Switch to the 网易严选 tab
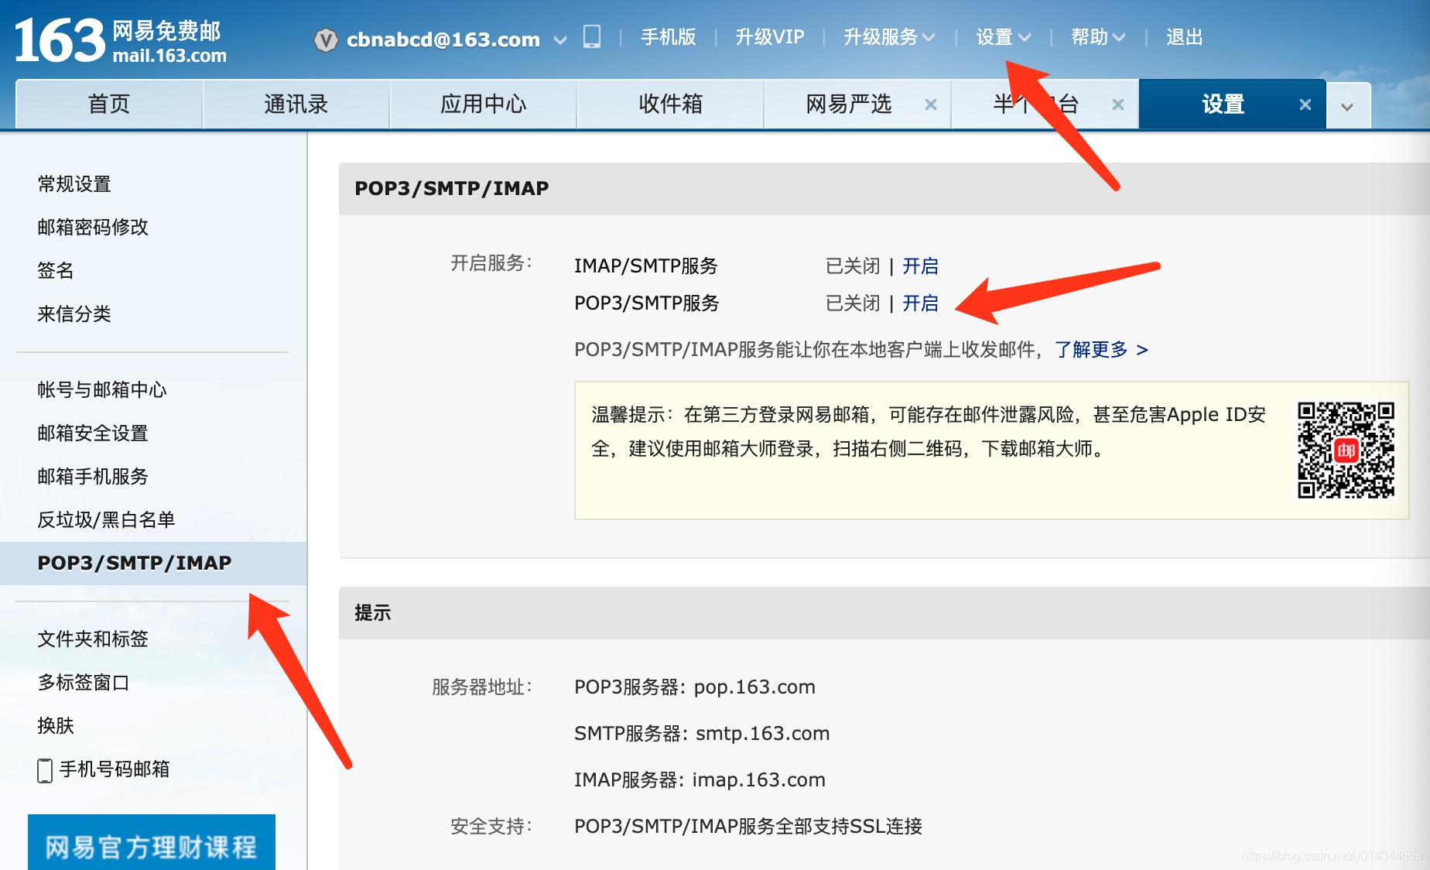The image size is (1430, 870). (x=849, y=104)
